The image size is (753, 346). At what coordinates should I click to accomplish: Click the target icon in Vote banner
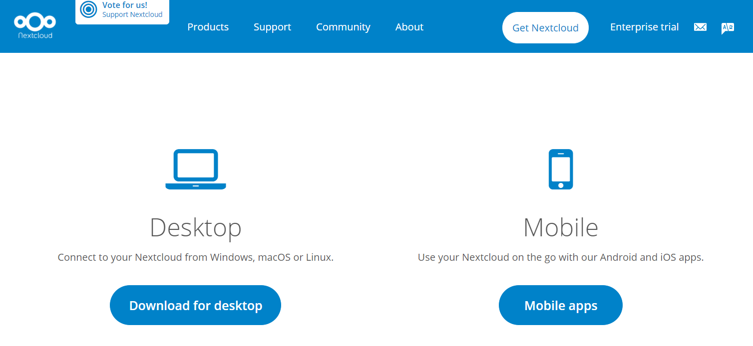point(88,9)
